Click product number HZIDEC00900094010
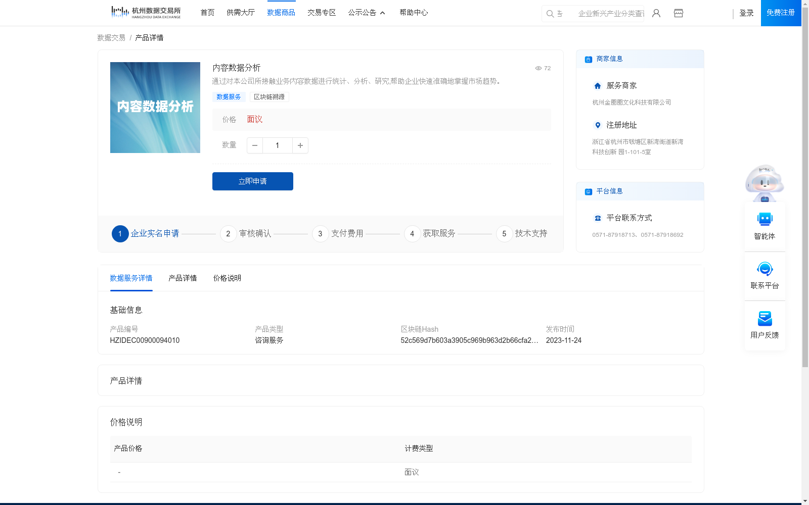Viewport: 809px width, 505px height. pyautogui.click(x=145, y=340)
